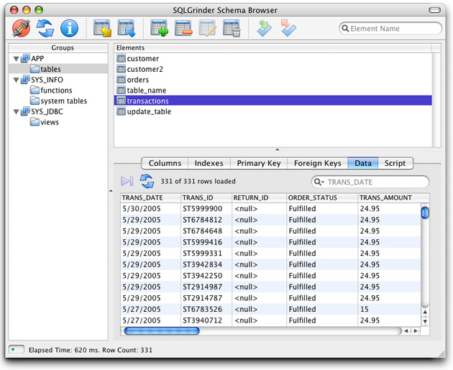
Task: Click the red arrow rollback checkmark icon
Action: (x=288, y=28)
